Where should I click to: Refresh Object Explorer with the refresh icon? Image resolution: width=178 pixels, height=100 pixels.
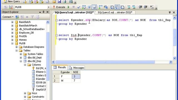(38, 17)
